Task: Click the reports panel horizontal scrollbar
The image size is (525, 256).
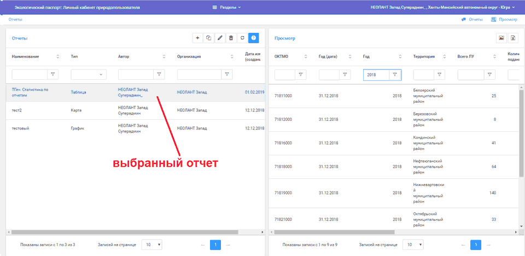Action: (125, 232)
